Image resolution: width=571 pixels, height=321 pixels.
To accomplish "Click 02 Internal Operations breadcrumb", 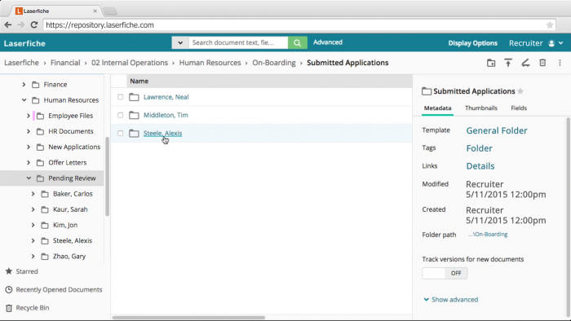I will [130, 63].
